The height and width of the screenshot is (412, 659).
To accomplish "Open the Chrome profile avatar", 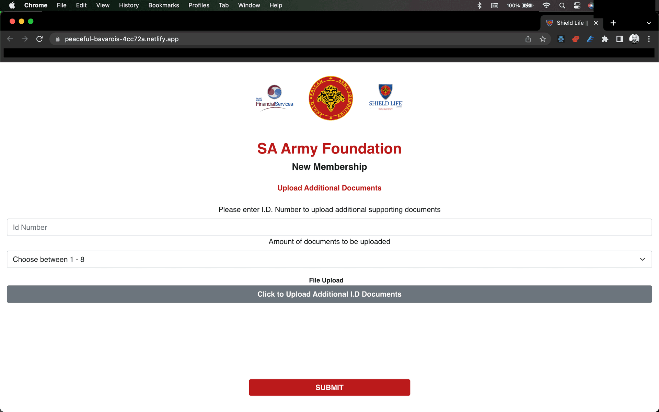I will click(x=634, y=39).
